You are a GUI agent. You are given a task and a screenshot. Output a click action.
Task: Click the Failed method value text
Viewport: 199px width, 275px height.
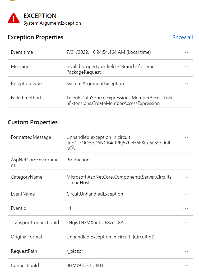(x=120, y=101)
